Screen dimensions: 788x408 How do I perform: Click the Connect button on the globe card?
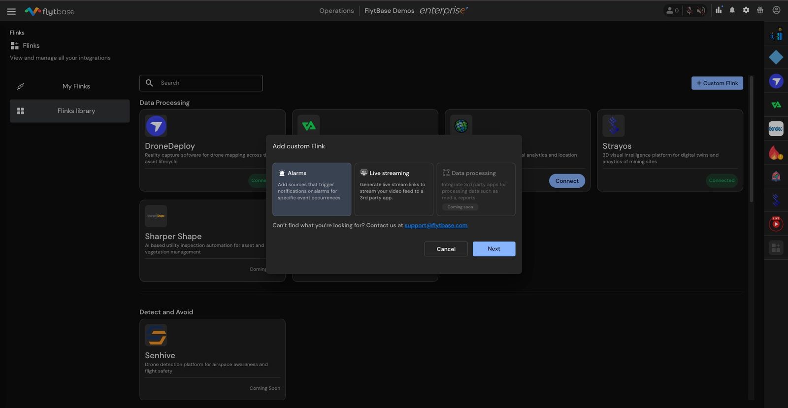coord(567,181)
